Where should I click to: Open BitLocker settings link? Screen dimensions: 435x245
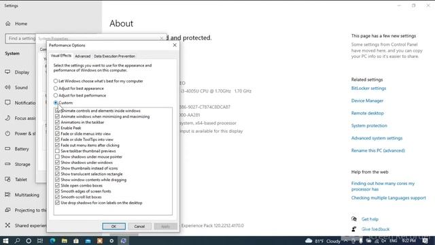(368, 88)
